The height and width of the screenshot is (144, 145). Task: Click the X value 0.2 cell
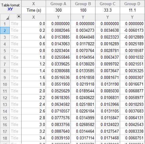point(34,31)
